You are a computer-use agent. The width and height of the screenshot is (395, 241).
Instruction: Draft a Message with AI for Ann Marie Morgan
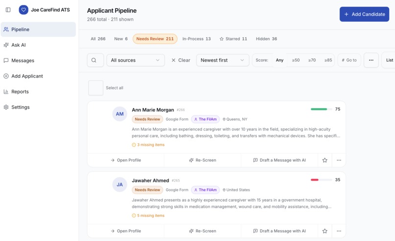click(x=279, y=160)
